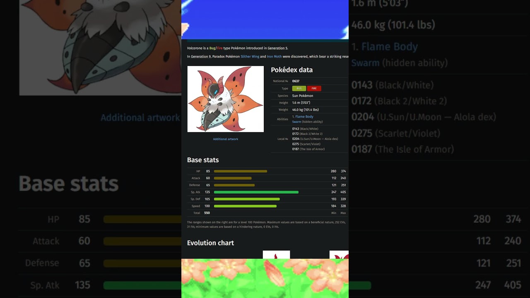Click the Sp. Atk max value 405

(343, 192)
